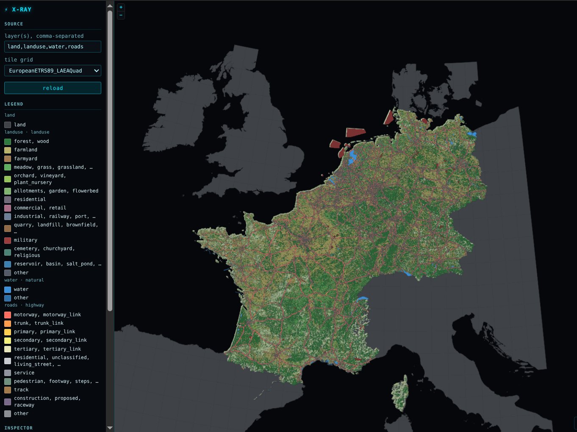
Task: Click the secondary, secondary_link yellow swatch
Action: 8,340
